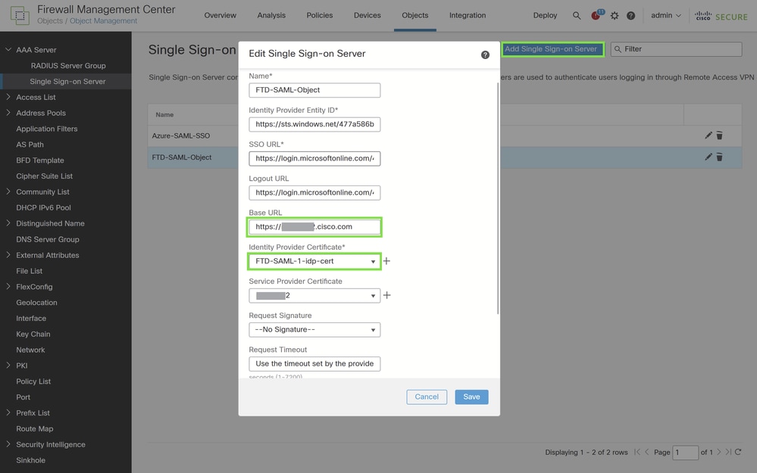
Task: Click the Filter search box
Action: (676, 49)
